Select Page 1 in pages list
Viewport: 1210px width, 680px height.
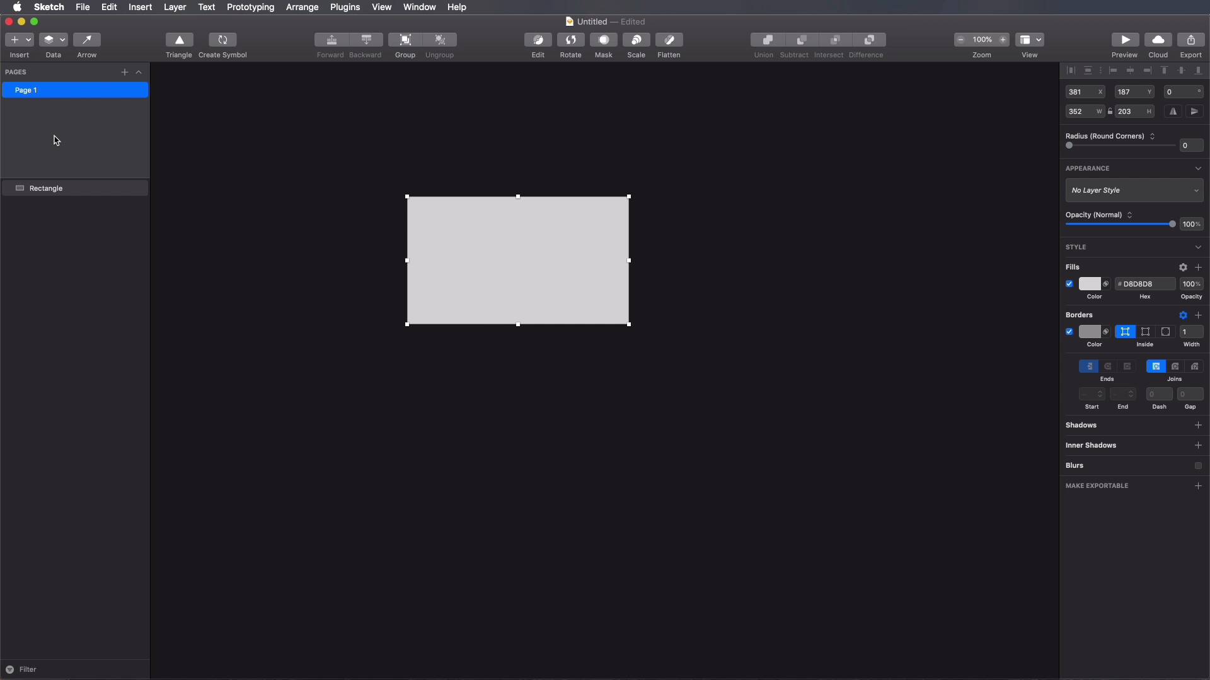pyautogui.click(x=75, y=90)
